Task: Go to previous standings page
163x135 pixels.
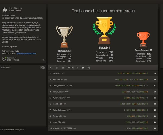Action: pyautogui.click(x=63, y=68)
